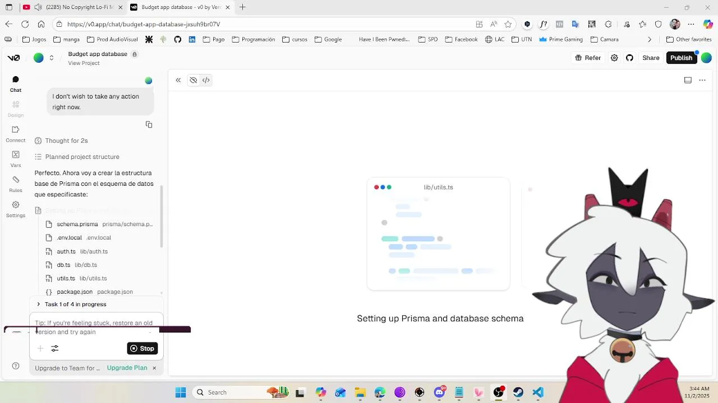Open File Explorer from taskbar
Image resolution: width=718 pixels, height=403 pixels.
click(360, 392)
